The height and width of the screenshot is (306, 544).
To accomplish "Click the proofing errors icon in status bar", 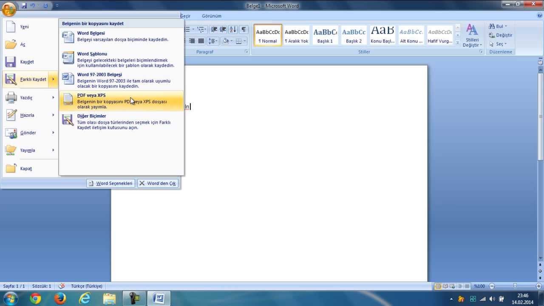I will (x=62, y=286).
